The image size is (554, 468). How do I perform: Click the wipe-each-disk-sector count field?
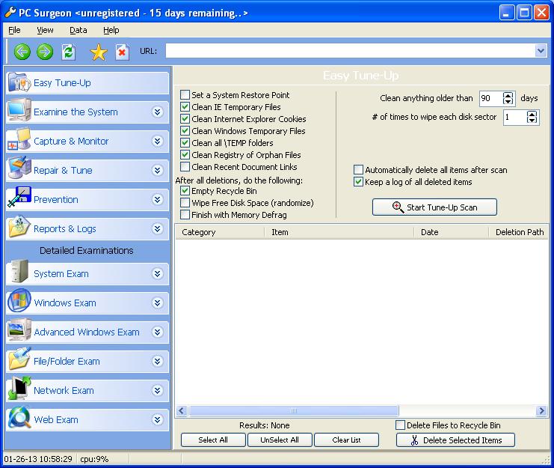[515, 117]
